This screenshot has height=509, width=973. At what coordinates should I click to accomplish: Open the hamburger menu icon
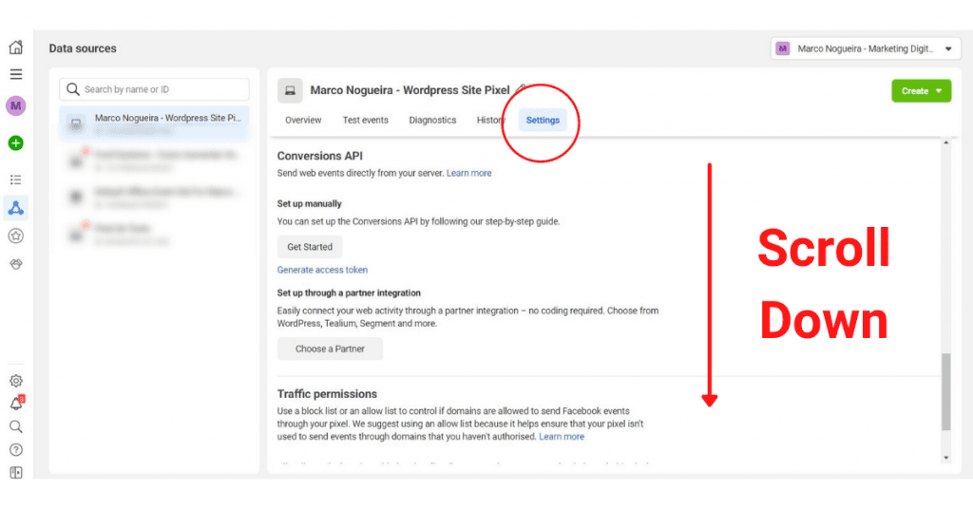tap(16, 74)
